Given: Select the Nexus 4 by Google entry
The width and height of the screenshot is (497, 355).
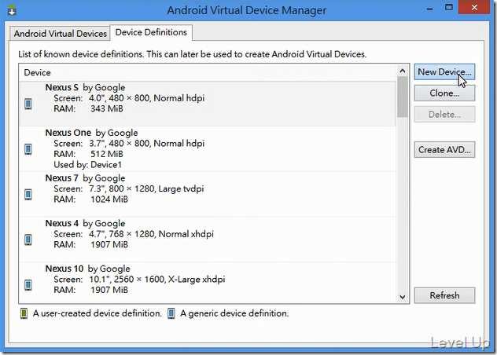Looking at the screenshot, I should click(208, 240).
